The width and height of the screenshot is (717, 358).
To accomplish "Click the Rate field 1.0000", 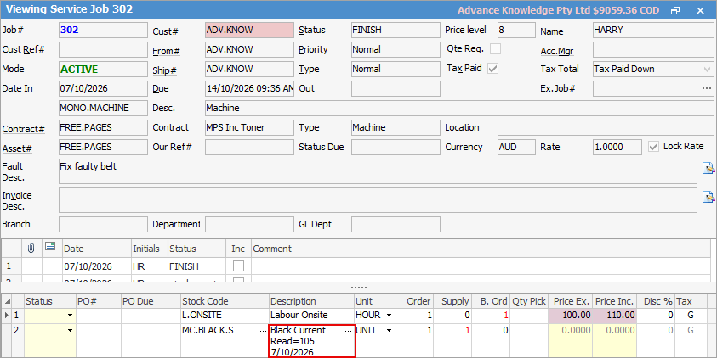I will (617, 147).
